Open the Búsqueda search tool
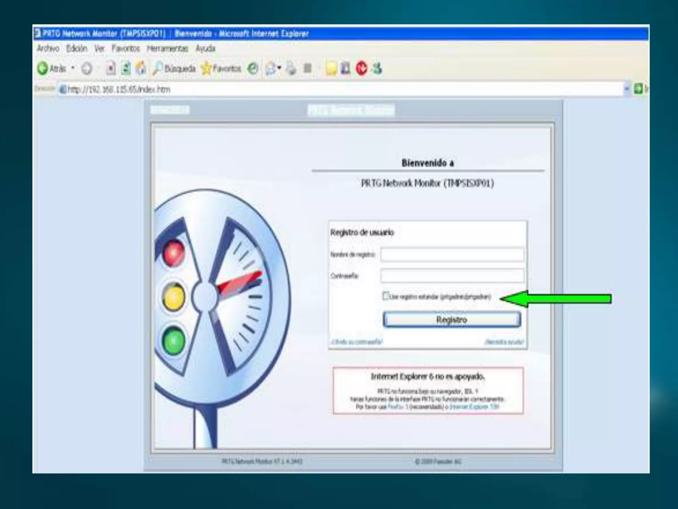 coord(174,69)
